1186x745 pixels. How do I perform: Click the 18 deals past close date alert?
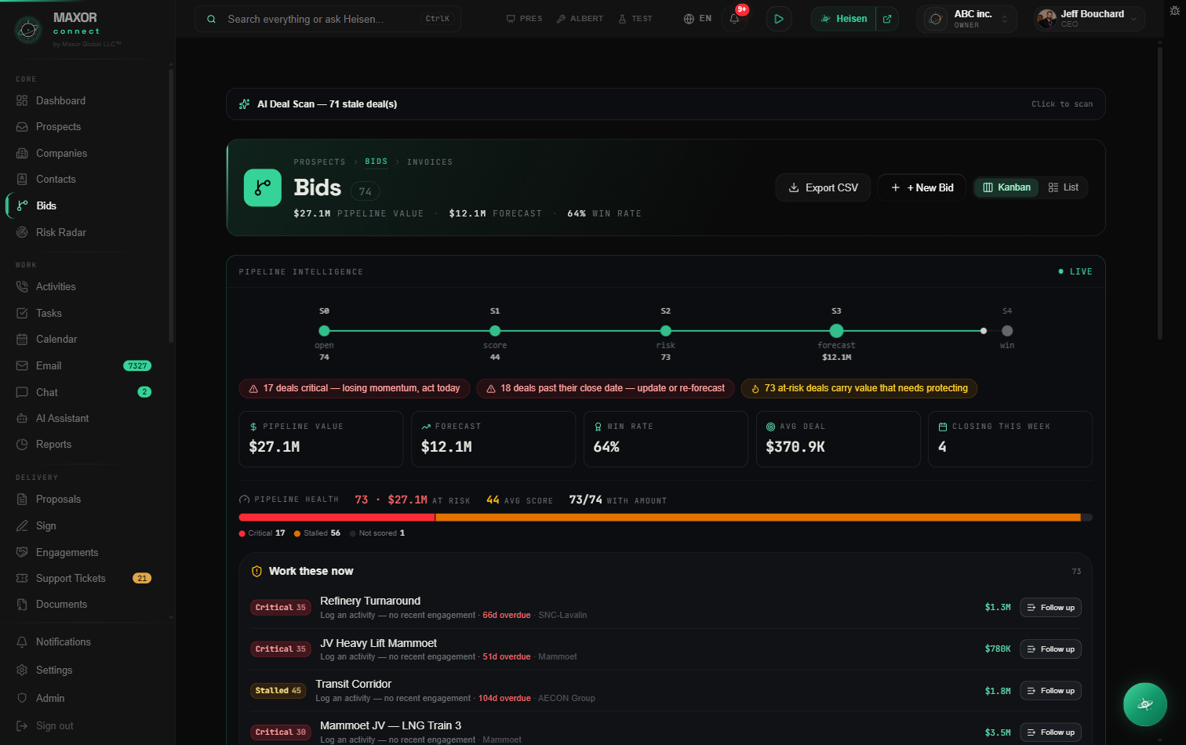[x=606, y=388]
